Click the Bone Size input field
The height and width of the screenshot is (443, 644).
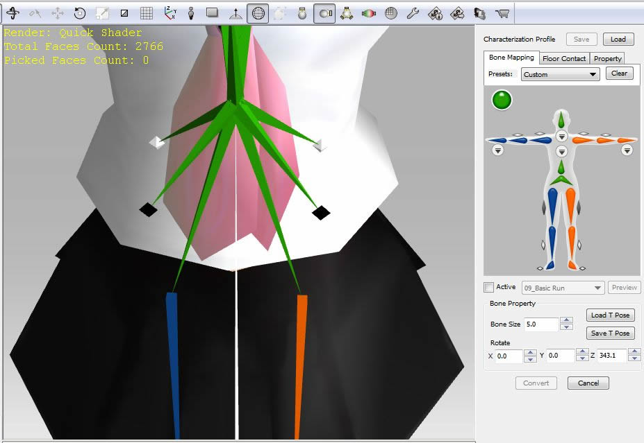pos(541,324)
